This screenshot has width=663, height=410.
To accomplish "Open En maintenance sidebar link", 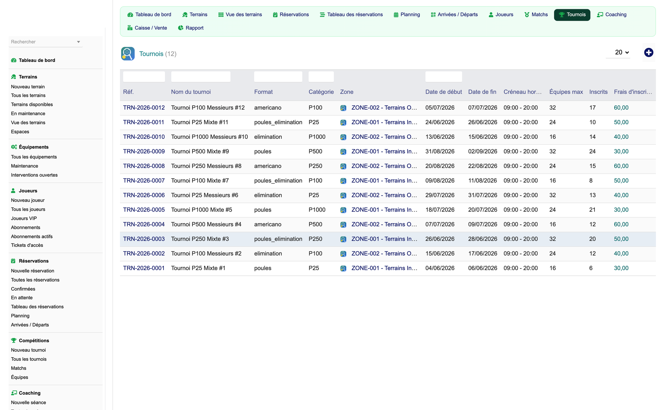I will click(28, 114).
